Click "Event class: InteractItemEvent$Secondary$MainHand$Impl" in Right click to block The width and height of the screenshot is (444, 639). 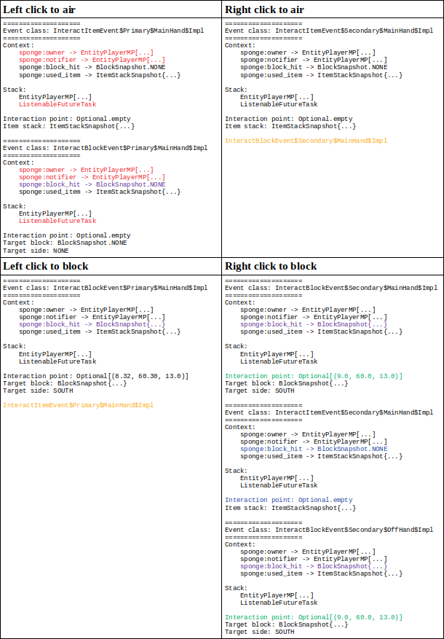click(329, 412)
